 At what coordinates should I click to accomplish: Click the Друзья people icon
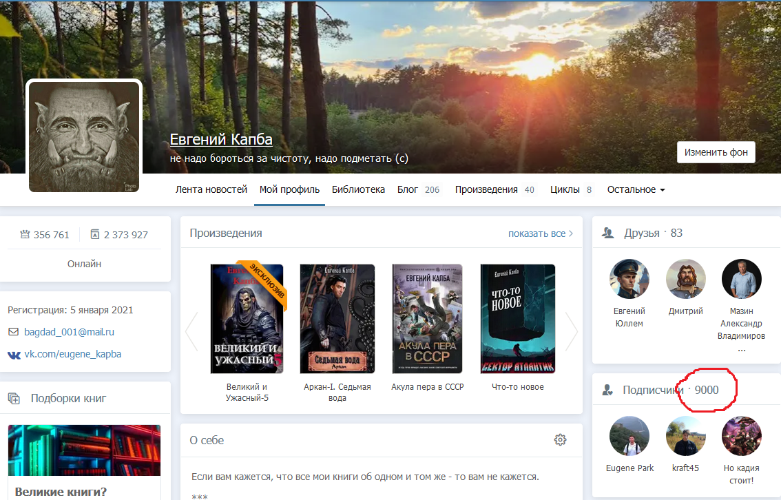click(x=607, y=233)
